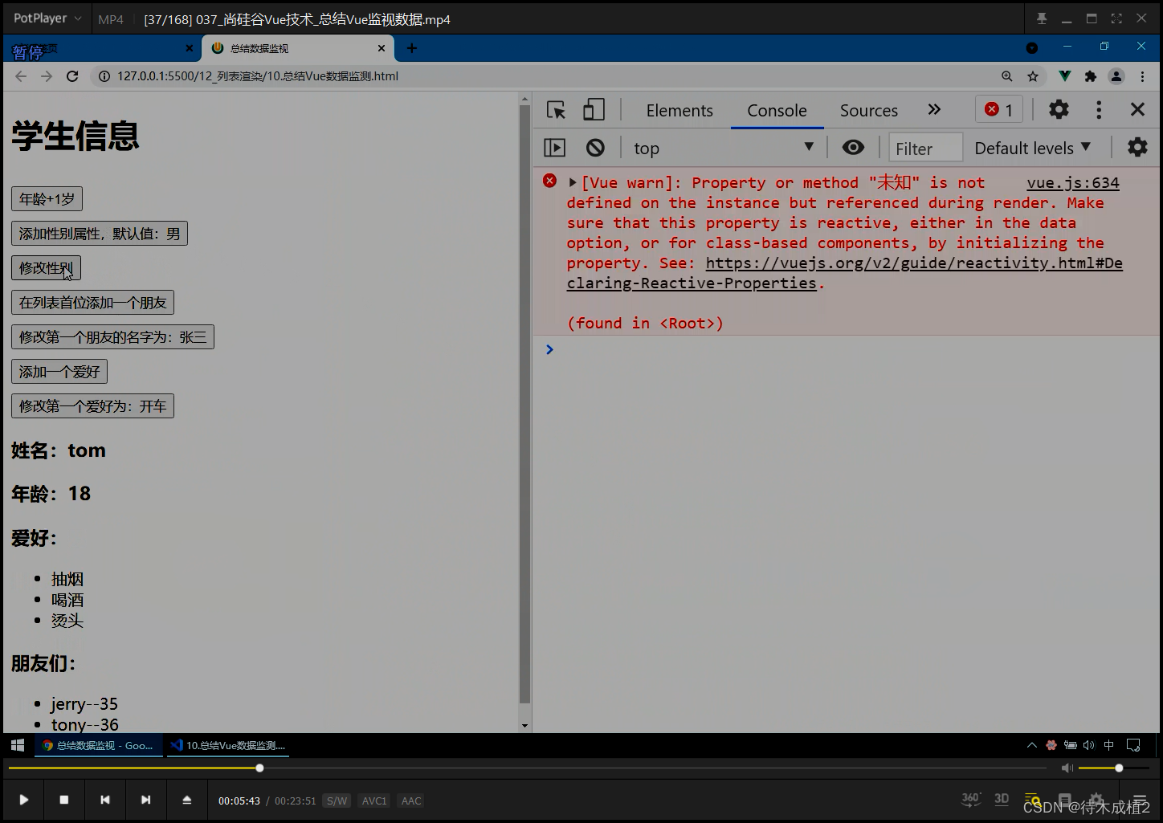Click the red error count badge
The width and height of the screenshot is (1163, 823).
[x=999, y=110]
